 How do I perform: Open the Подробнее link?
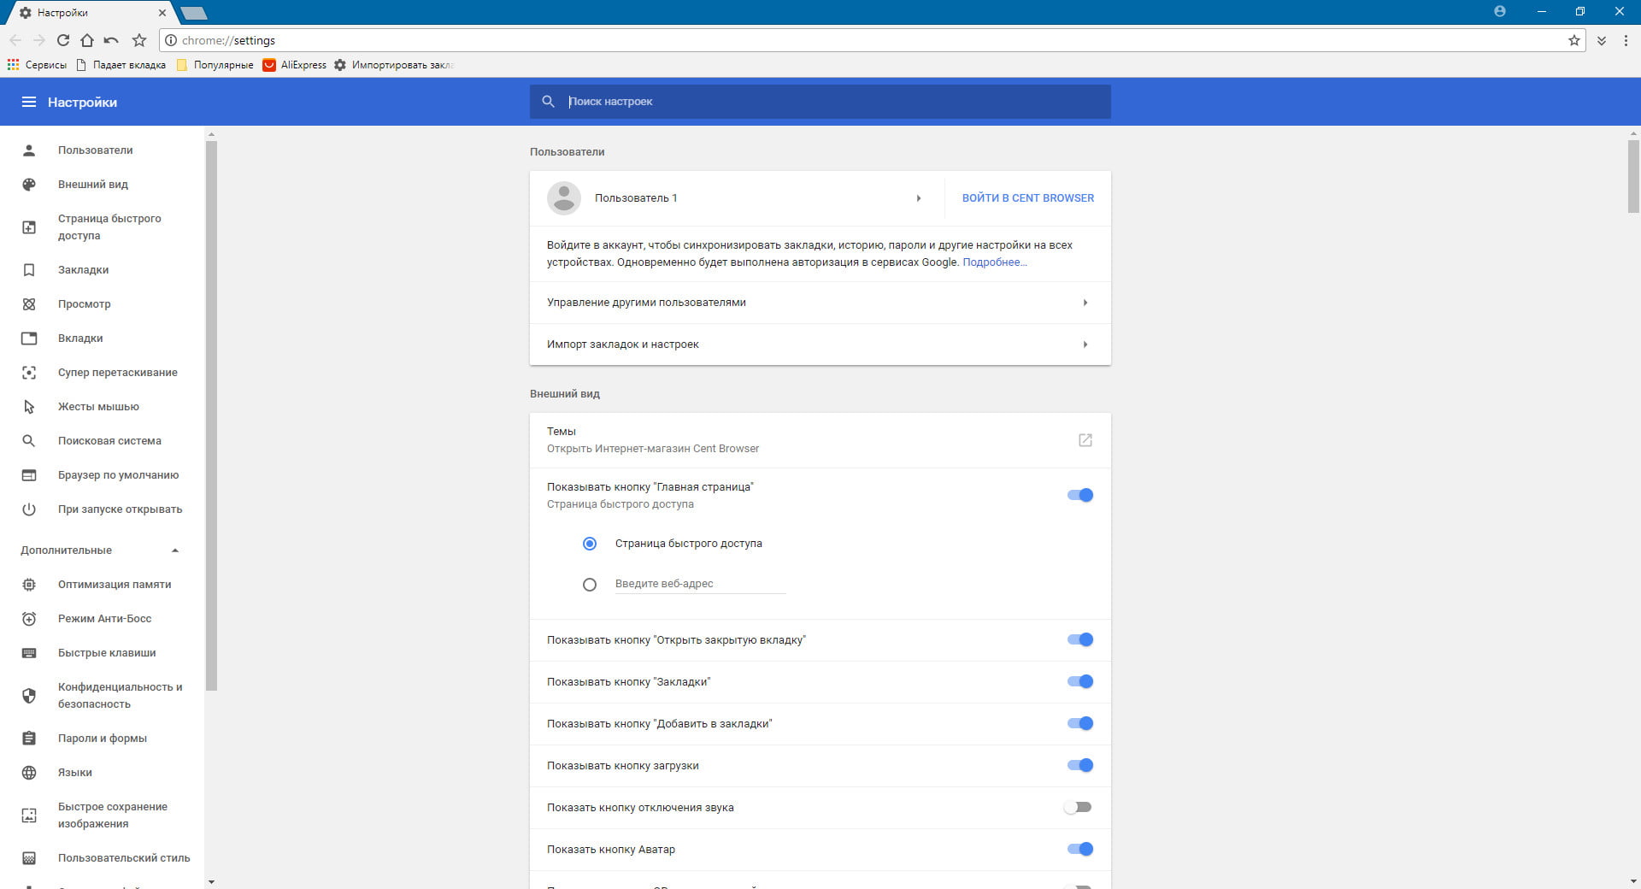(994, 262)
